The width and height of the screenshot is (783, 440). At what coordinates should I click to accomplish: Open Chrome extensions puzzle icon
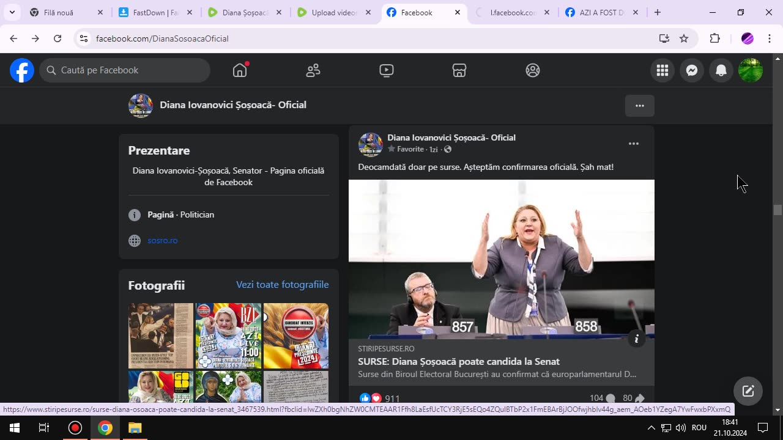tap(714, 38)
